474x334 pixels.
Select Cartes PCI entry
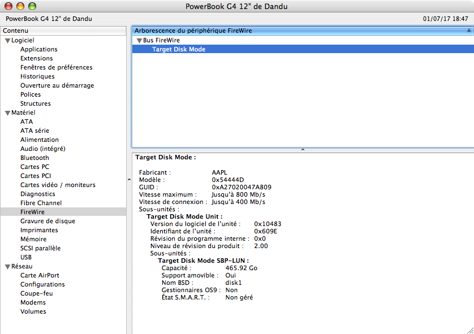pos(36,176)
